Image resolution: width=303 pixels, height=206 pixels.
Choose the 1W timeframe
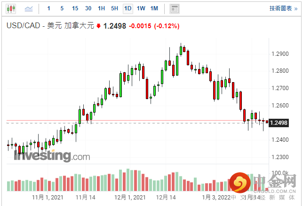[x=141, y=8]
